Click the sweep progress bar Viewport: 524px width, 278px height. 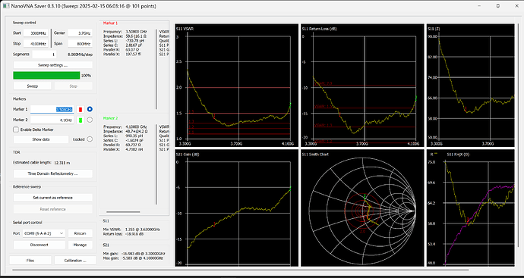(x=46, y=75)
